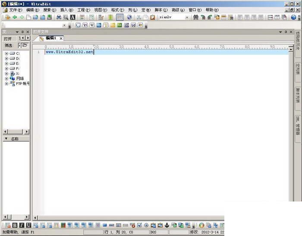Insert radio button element from bottom toolbar
The height and width of the screenshot is (236, 302).
pos(146,225)
